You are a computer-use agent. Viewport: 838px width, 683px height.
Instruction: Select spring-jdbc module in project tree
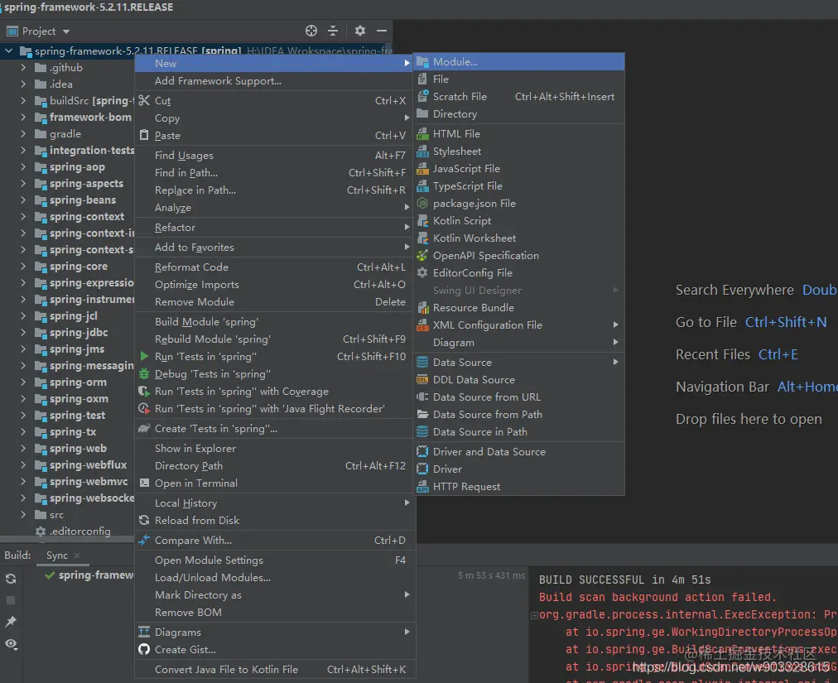(x=79, y=333)
